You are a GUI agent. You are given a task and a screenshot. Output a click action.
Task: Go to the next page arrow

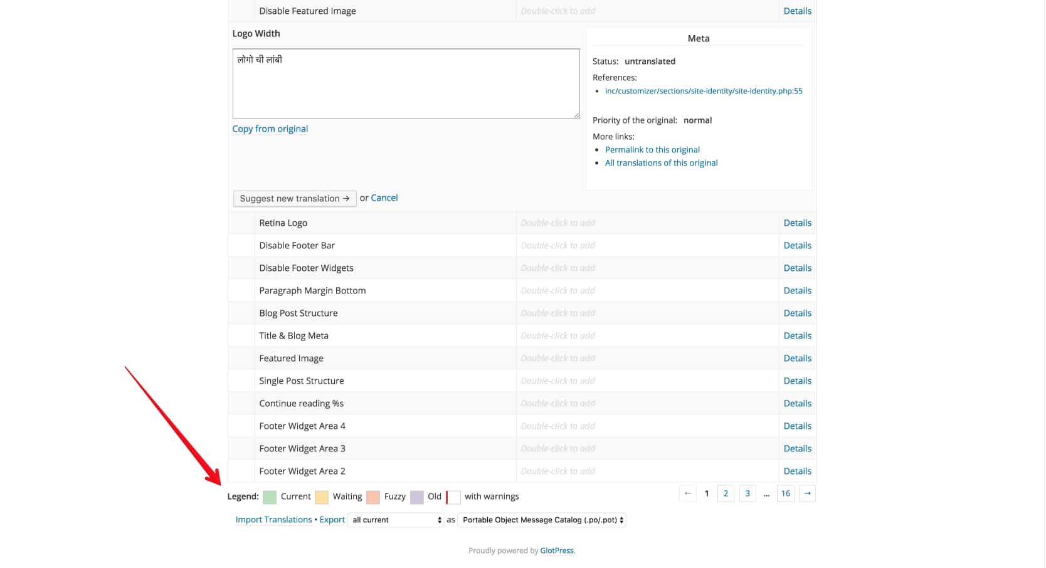(807, 493)
